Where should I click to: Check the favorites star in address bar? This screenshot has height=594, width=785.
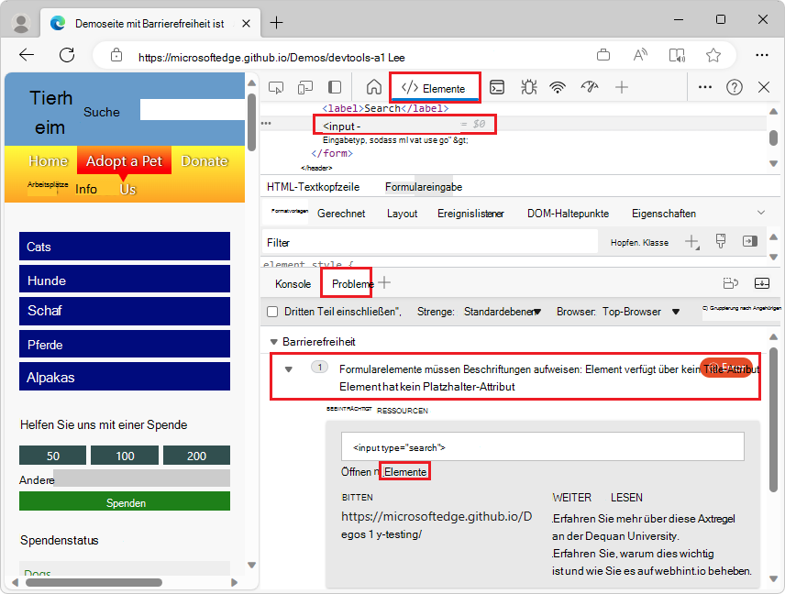pyautogui.click(x=713, y=55)
